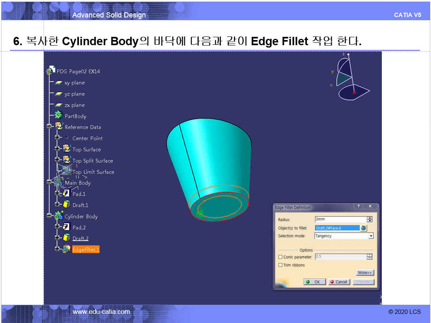
Task: Click the EdgeFillet.1 feature icon
Action: [66, 249]
